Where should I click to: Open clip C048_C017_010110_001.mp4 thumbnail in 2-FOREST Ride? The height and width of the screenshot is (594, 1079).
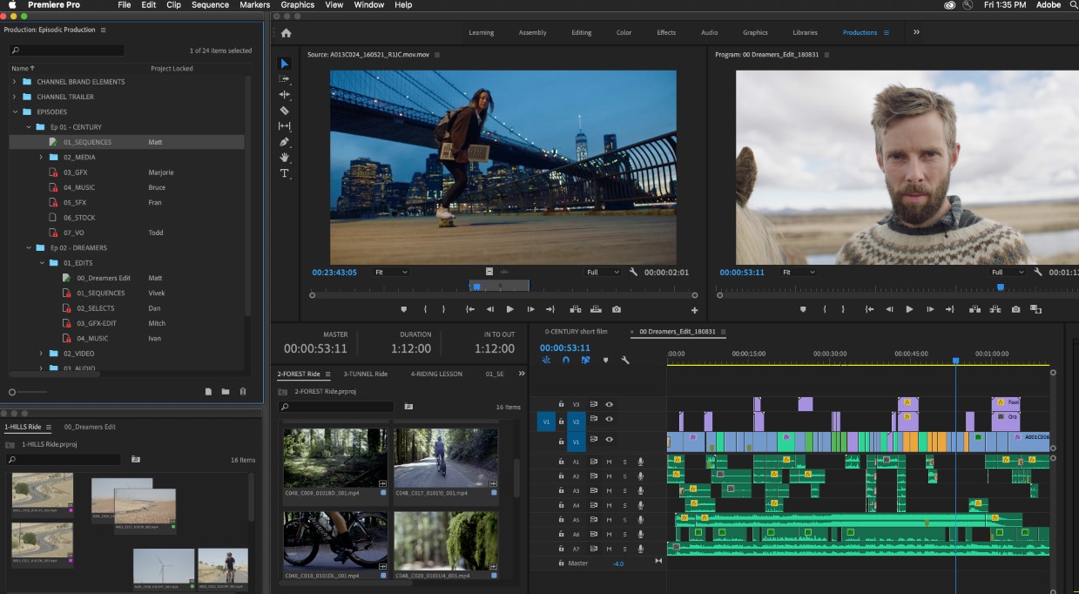point(445,459)
